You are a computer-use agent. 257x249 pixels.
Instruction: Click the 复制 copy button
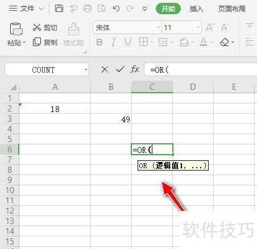point(45,42)
